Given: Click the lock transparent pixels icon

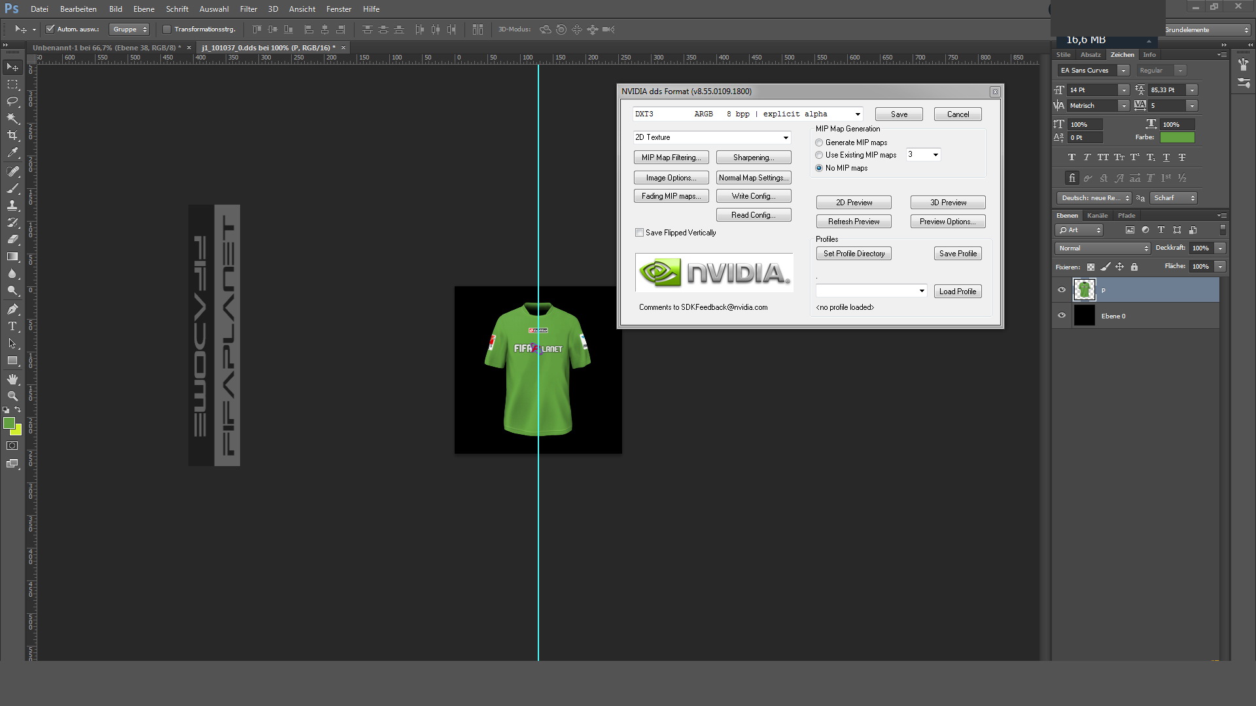Looking at the screenshot, I should click(1090, 267).
